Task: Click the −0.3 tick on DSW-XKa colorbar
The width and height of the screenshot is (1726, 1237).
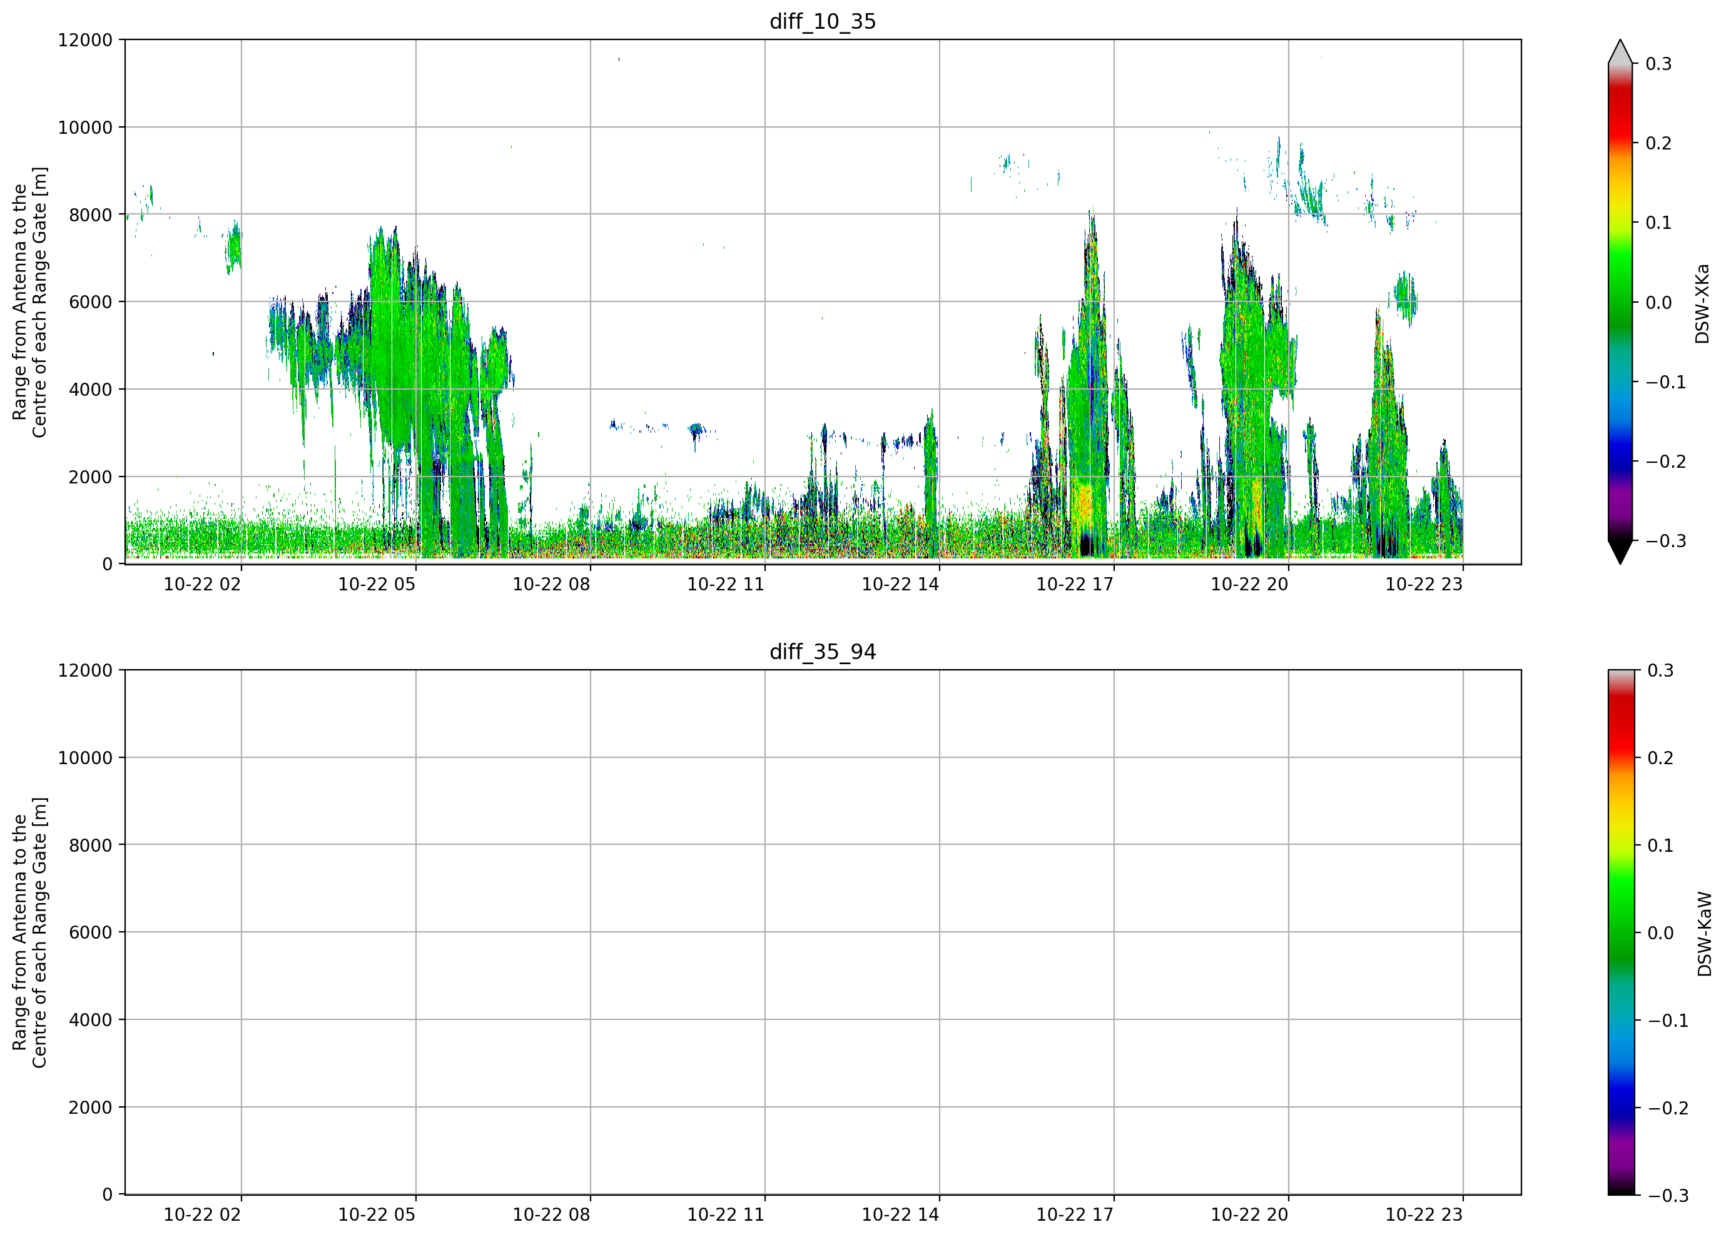Action: tap(1665, 541)
